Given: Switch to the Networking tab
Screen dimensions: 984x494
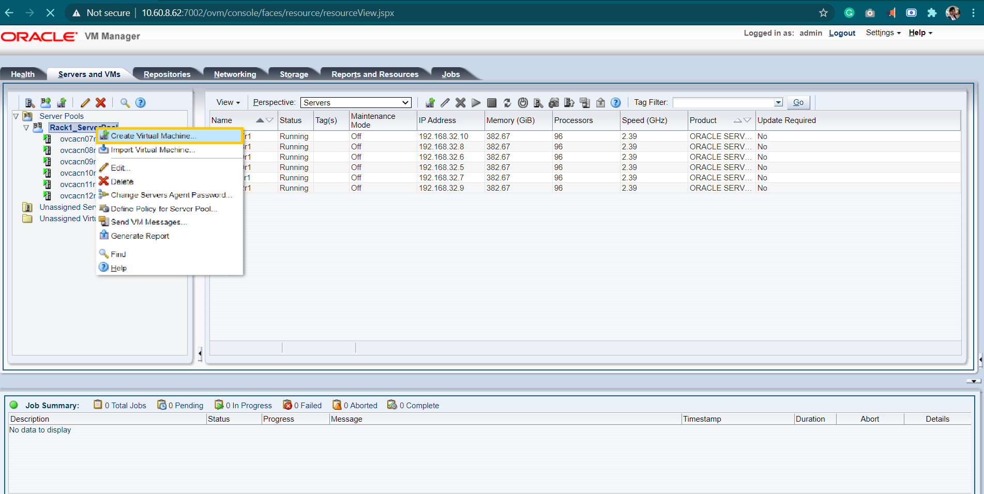Looking at the screenshot, I should coord(235,74).
